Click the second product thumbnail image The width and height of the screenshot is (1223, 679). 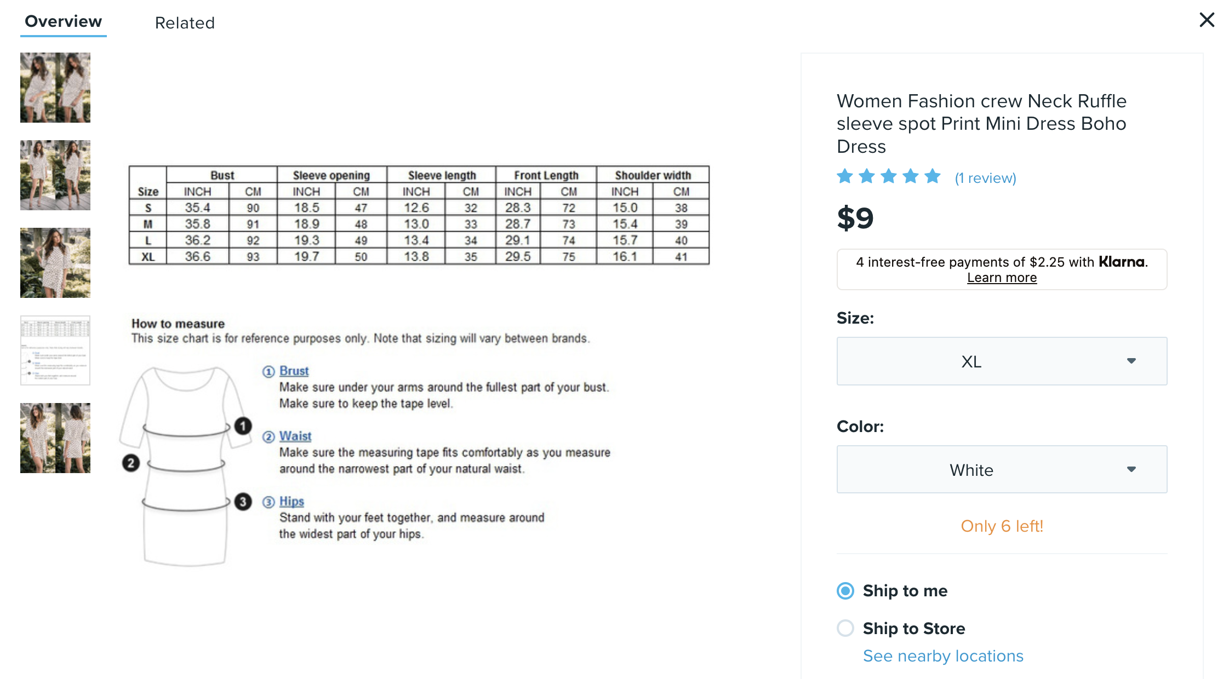(x=54, y=176)
